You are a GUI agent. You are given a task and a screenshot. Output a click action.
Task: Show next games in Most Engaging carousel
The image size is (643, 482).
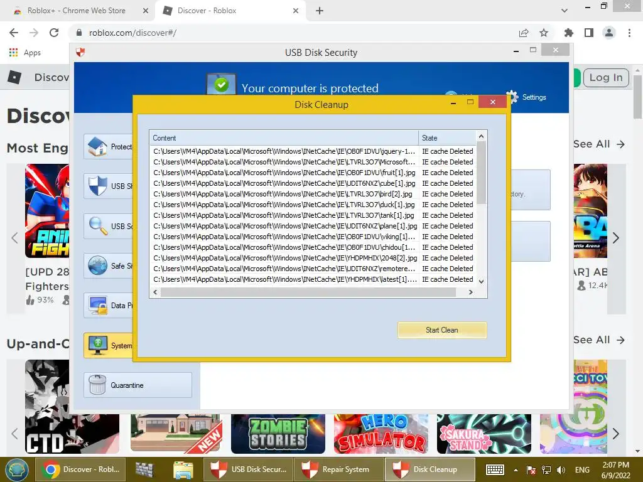click(616, 238)
